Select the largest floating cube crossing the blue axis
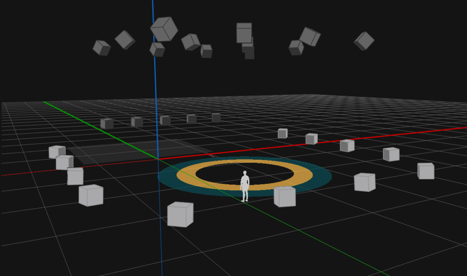This screenshot has width=467, height=276. pos(164,29)
